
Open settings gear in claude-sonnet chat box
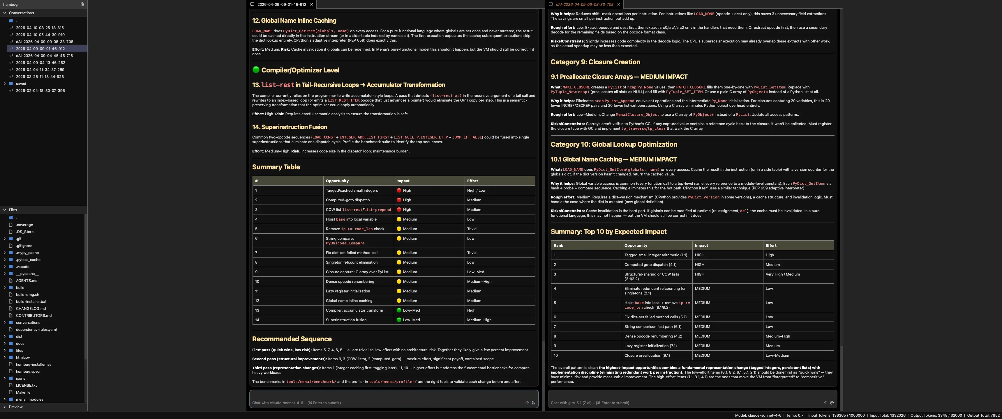533,403
